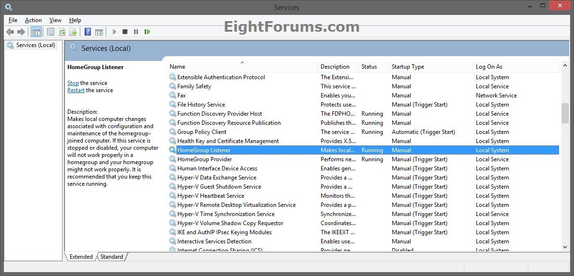Screen dimensions: 574x276
Task: Click the Stop the service link
Action: [73, 83]
